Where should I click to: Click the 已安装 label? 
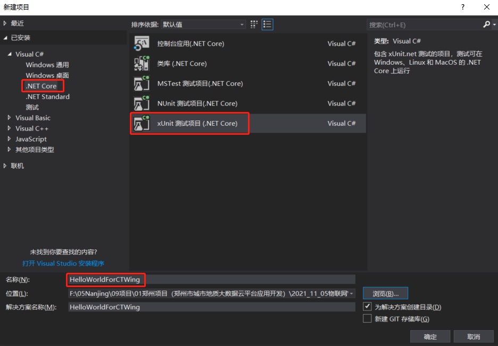pyautogui.click(x=21, y=38)
